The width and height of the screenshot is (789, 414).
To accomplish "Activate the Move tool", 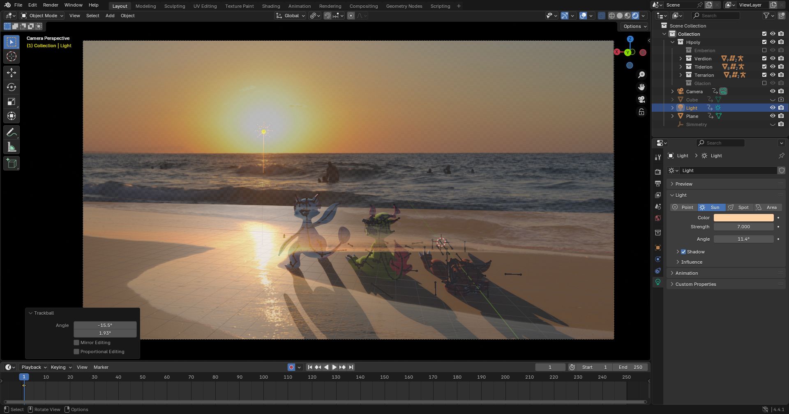I will pyautogui.click(x=12, y=73).
